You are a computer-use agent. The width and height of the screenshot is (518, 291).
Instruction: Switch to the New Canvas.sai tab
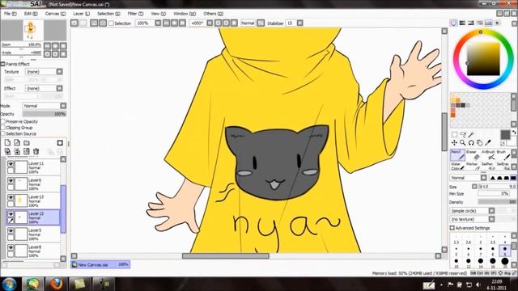click(x=100, y=264)
